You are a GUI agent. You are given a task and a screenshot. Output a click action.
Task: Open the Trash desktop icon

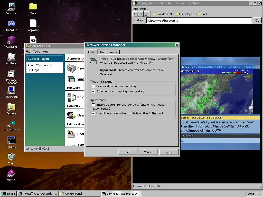click(11, 159)
